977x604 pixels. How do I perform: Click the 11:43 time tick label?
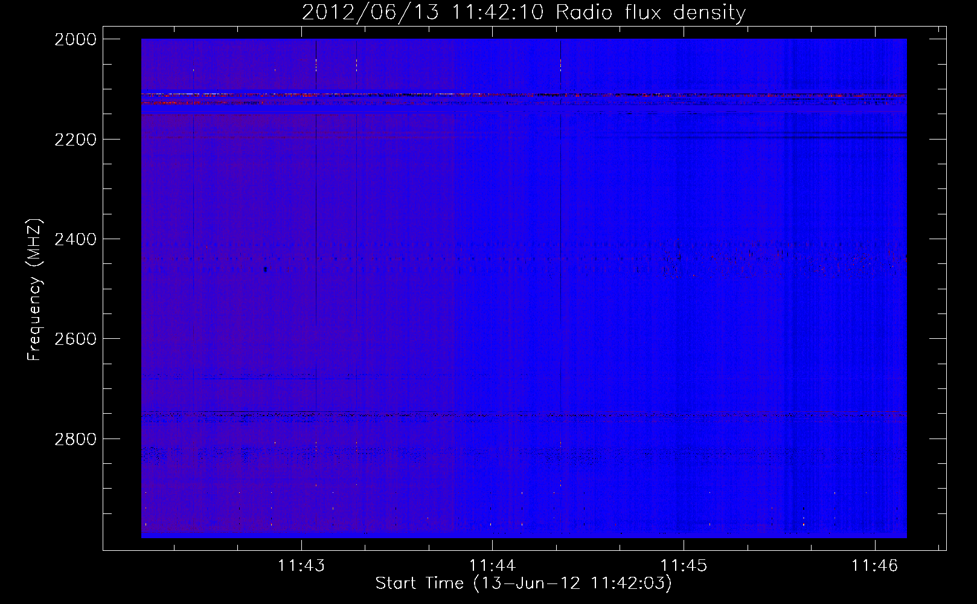(x=301, y=565)
